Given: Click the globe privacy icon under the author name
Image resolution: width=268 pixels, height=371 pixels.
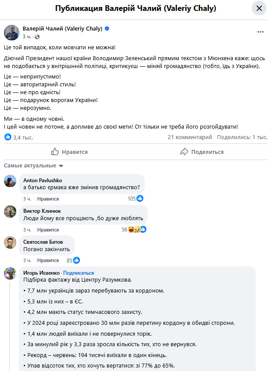Looking at the screenshot, I should pos(37,37).
